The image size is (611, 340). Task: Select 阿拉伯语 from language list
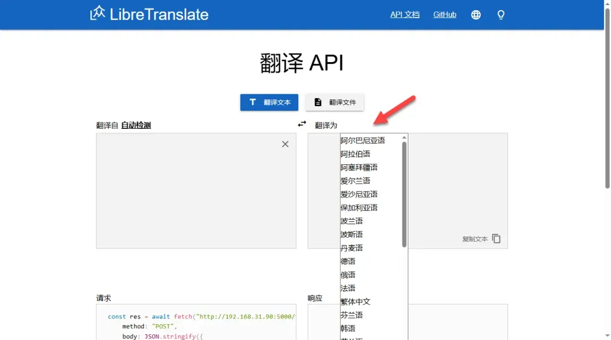[x=355, y=154]
